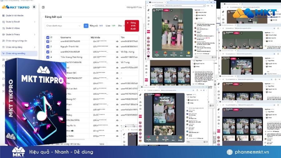Click the panel layout icon beside the sidebar
This screenshot has height=158, width=281.
click(x=43, y=7)
